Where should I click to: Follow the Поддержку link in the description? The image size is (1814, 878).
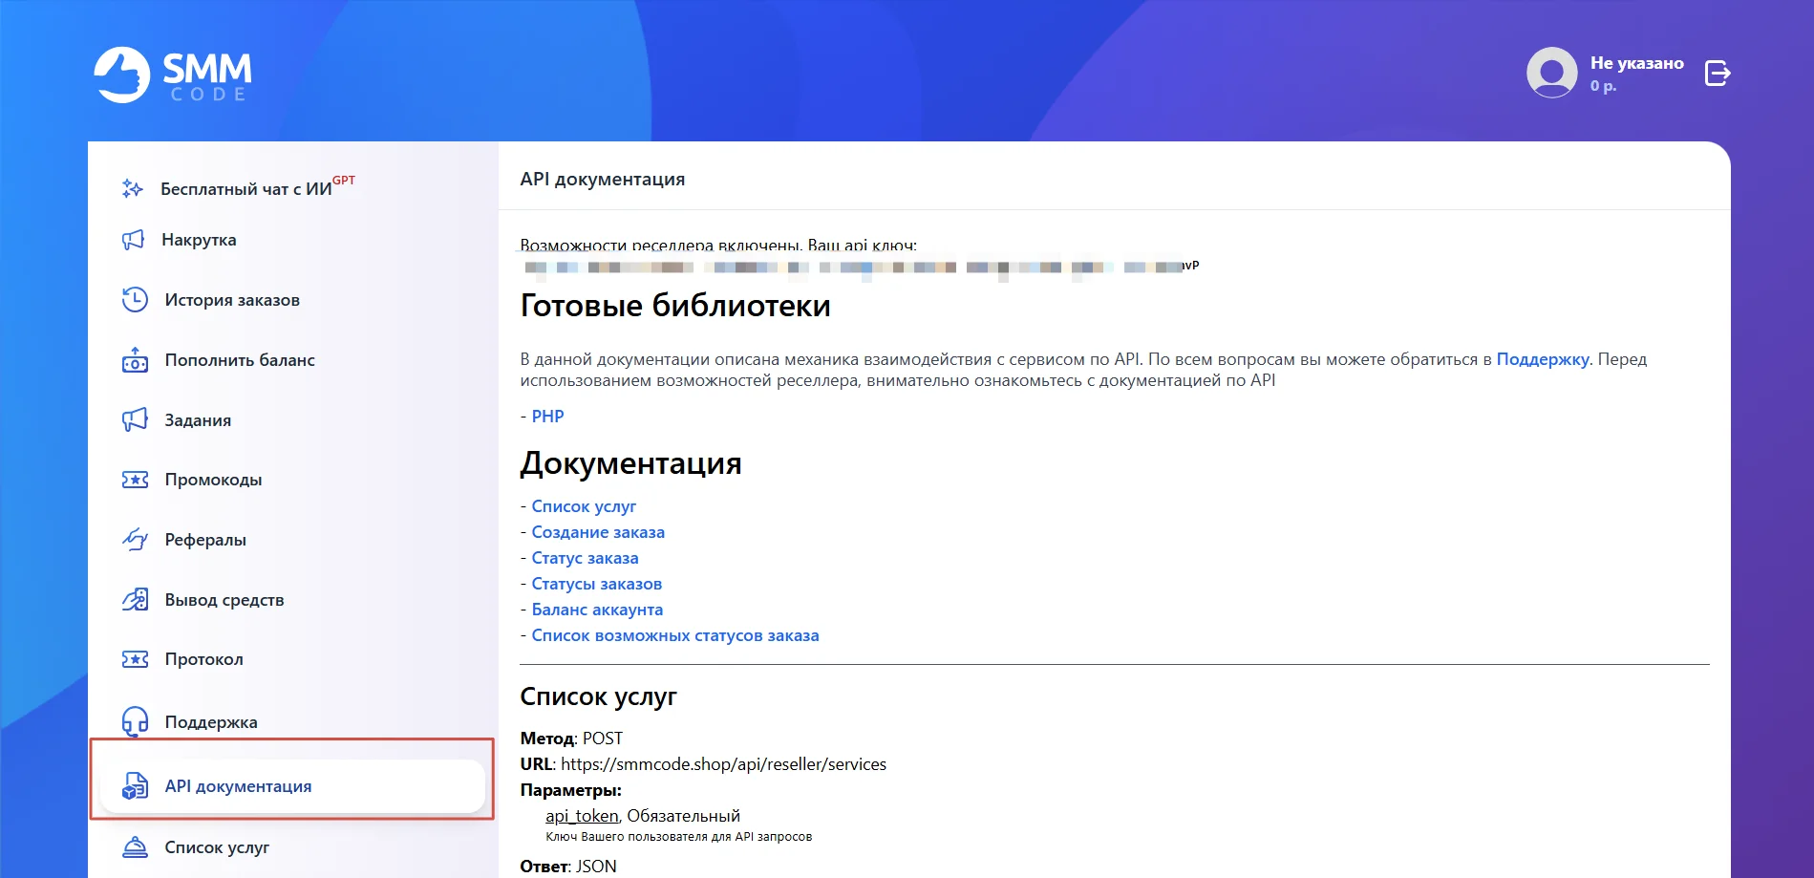click(1543, 359)
